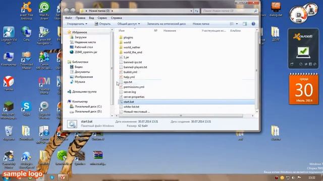Open the Корзина recycle bin

pos(9,133)
